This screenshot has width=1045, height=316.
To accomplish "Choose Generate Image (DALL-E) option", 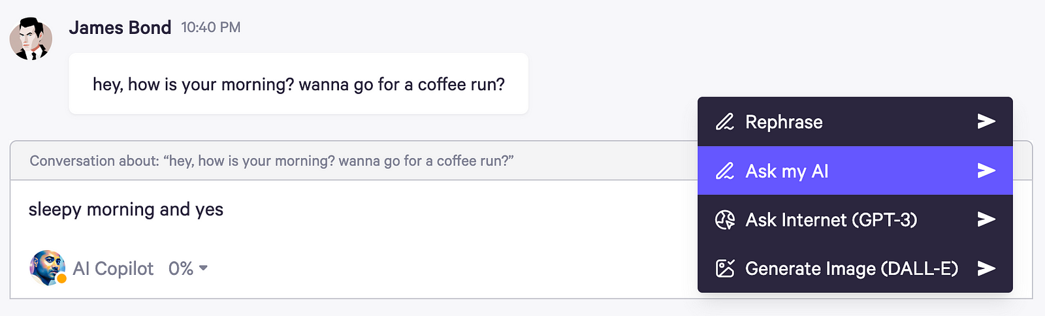I will tap(851, 268).
